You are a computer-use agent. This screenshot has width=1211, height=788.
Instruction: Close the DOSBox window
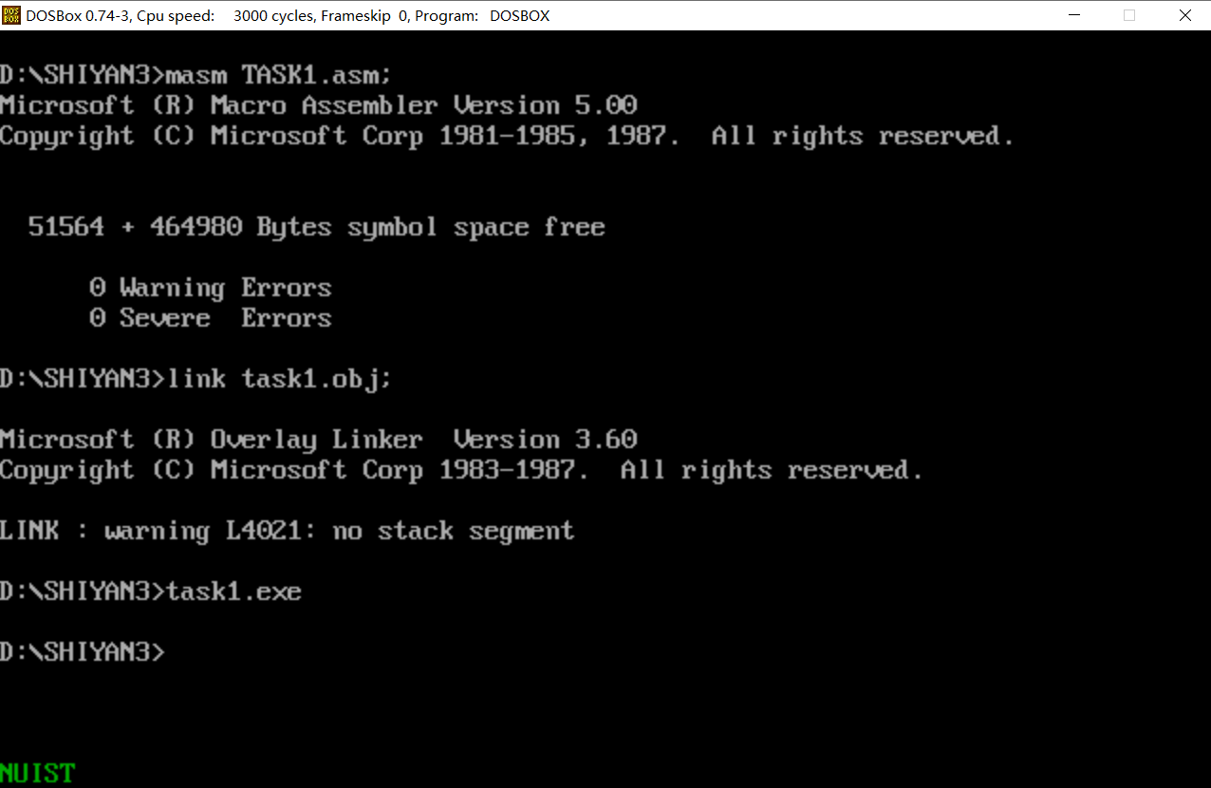(x=1184, y=15)
